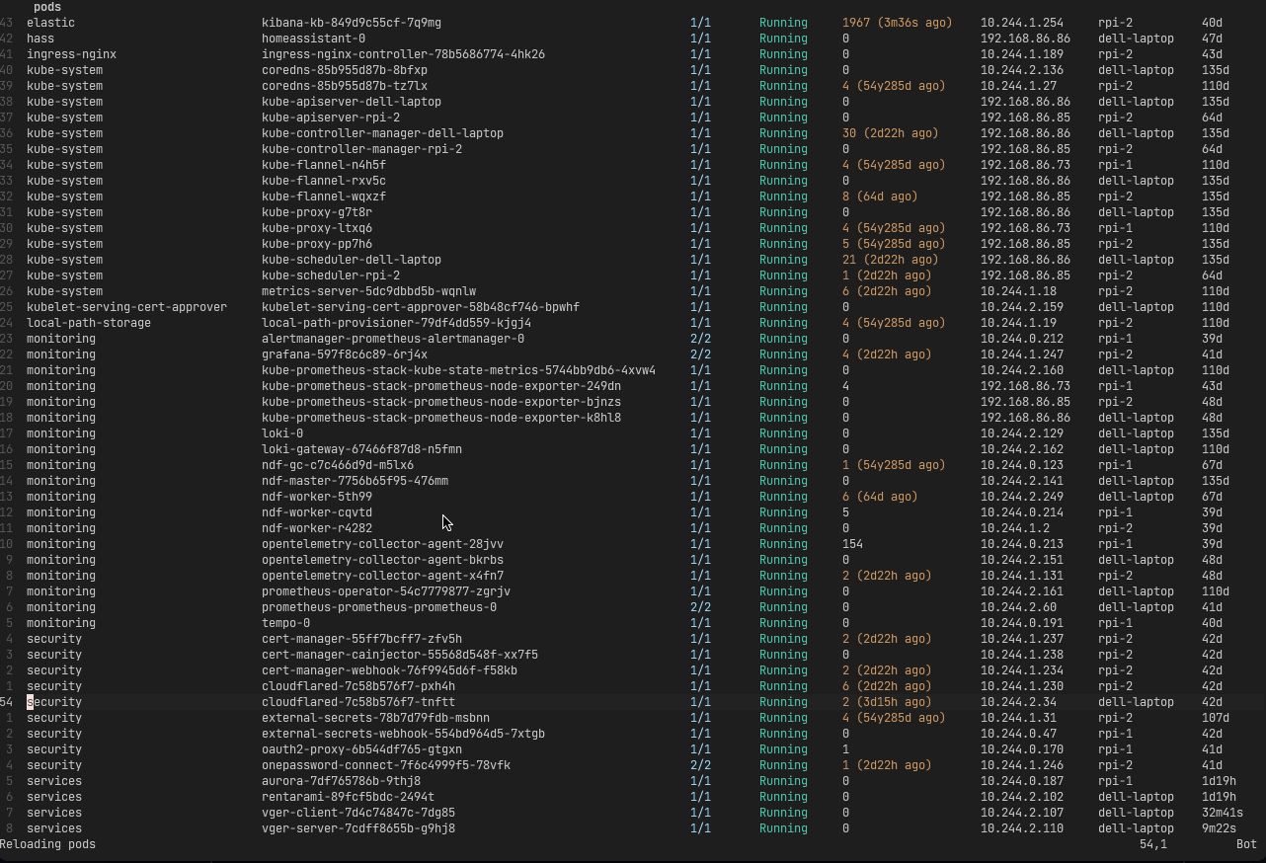
Task: Click kube-proxy-pp7h6 pod name
Action: [317, 244]
